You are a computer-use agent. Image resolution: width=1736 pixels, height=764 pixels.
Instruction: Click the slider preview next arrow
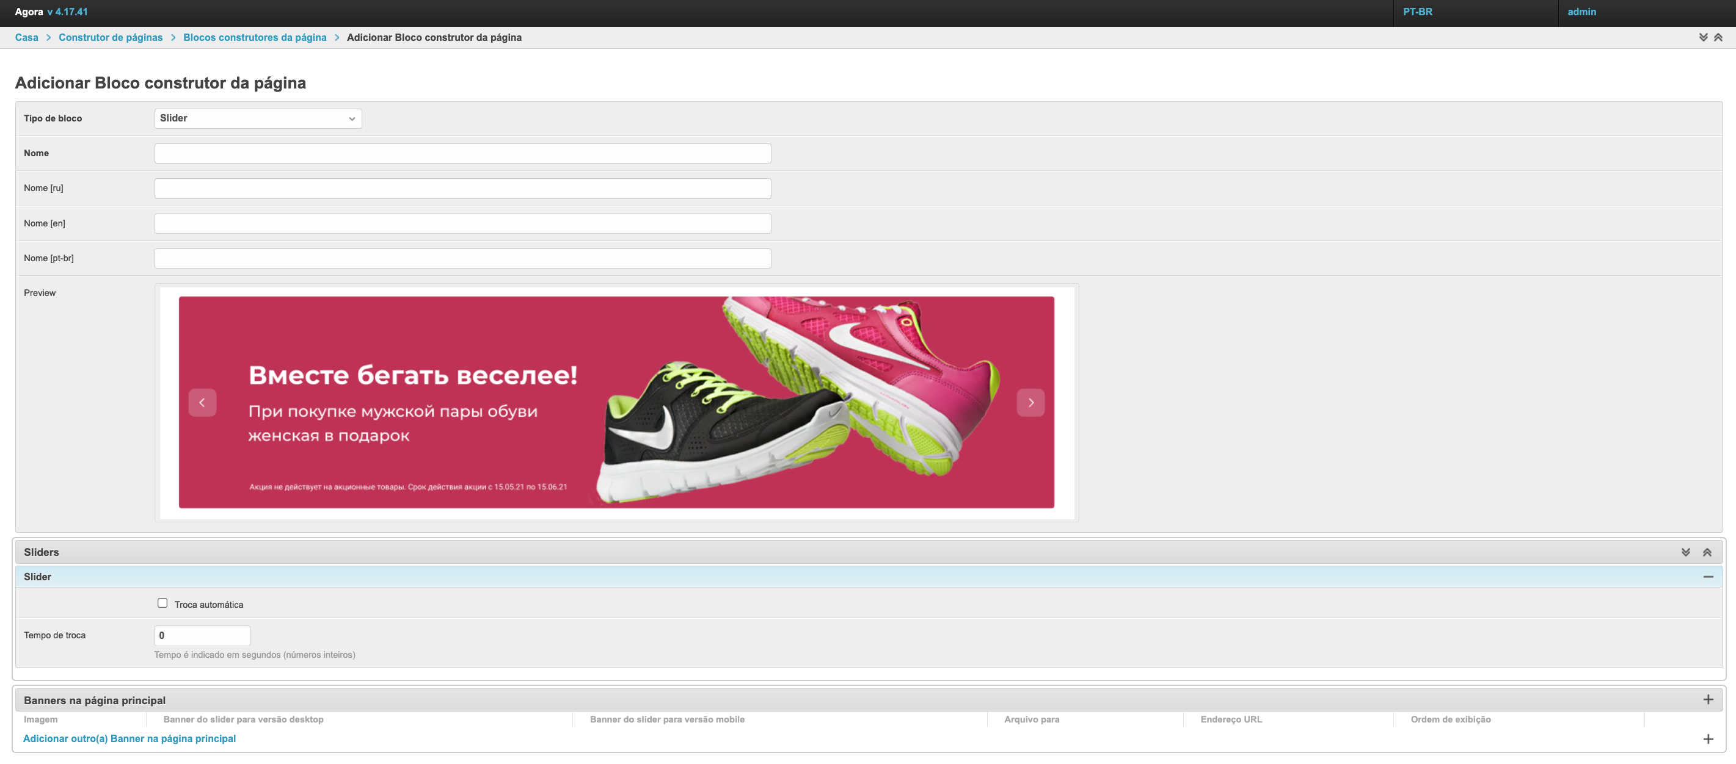click(1030, 403)
